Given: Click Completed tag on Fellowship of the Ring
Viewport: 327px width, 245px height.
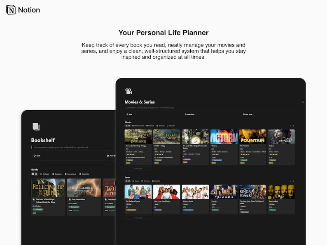Looking at the screenshot, I should [x=38, y=210].
